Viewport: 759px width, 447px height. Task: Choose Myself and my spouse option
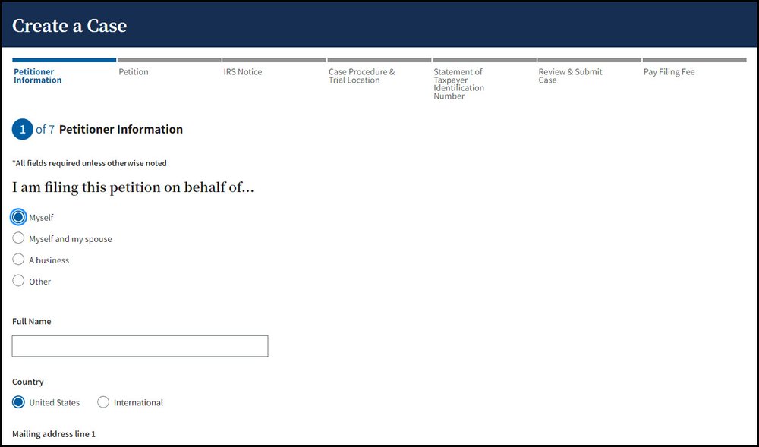point(18,238)
